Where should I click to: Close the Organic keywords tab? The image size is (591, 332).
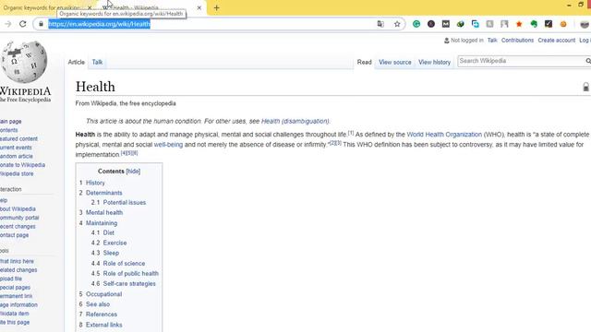point(90,7)
